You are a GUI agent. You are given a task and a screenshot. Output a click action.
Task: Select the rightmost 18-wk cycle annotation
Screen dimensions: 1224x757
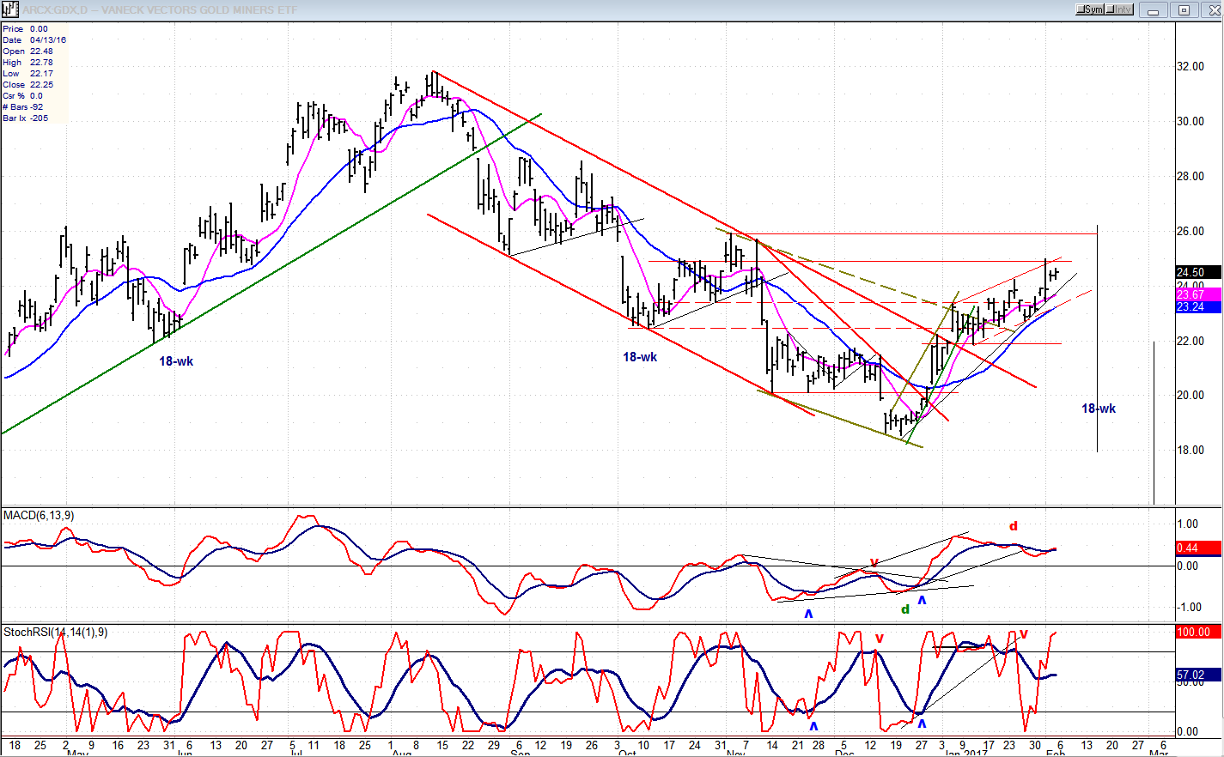(x=1098, y=409)
